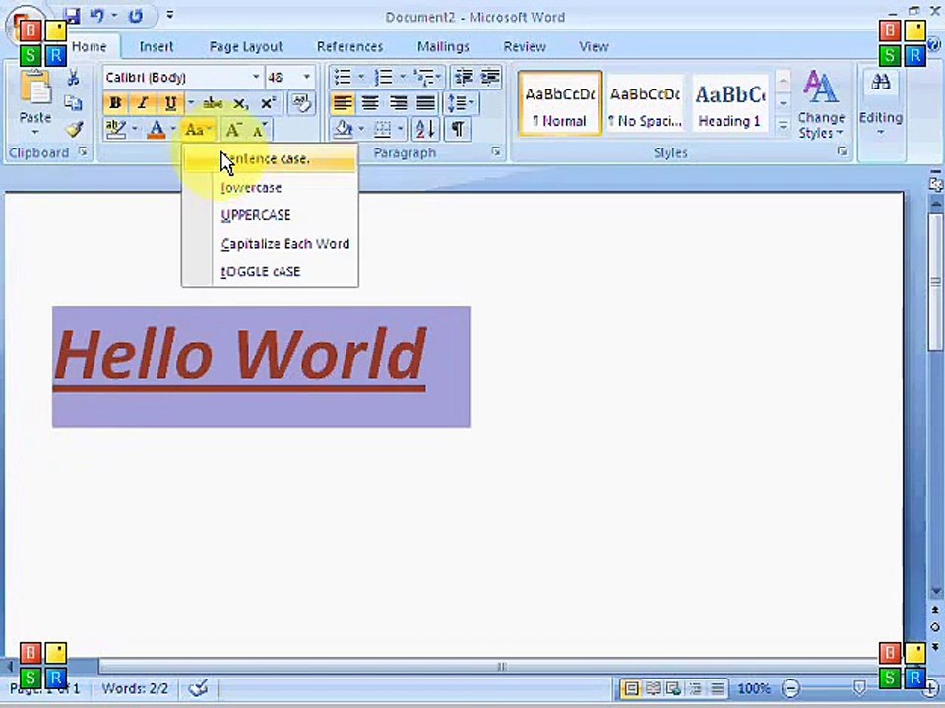Choose Sentence case from the menu
Image resolution: width=945 pixels, height=708 pixels.
(x=270, y=159)
